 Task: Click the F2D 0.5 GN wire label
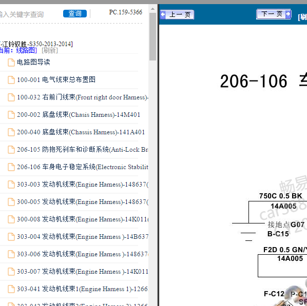(x=285, y=250)
